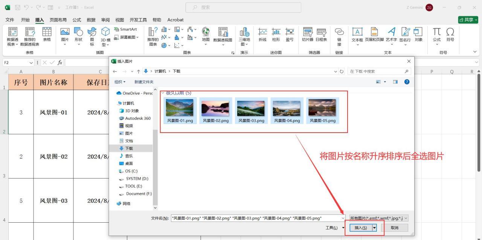Image resolution: width=482 pixels, height=240 pixels.
Task: Click the Save icon in title bar
Action: tap(17, 8)
